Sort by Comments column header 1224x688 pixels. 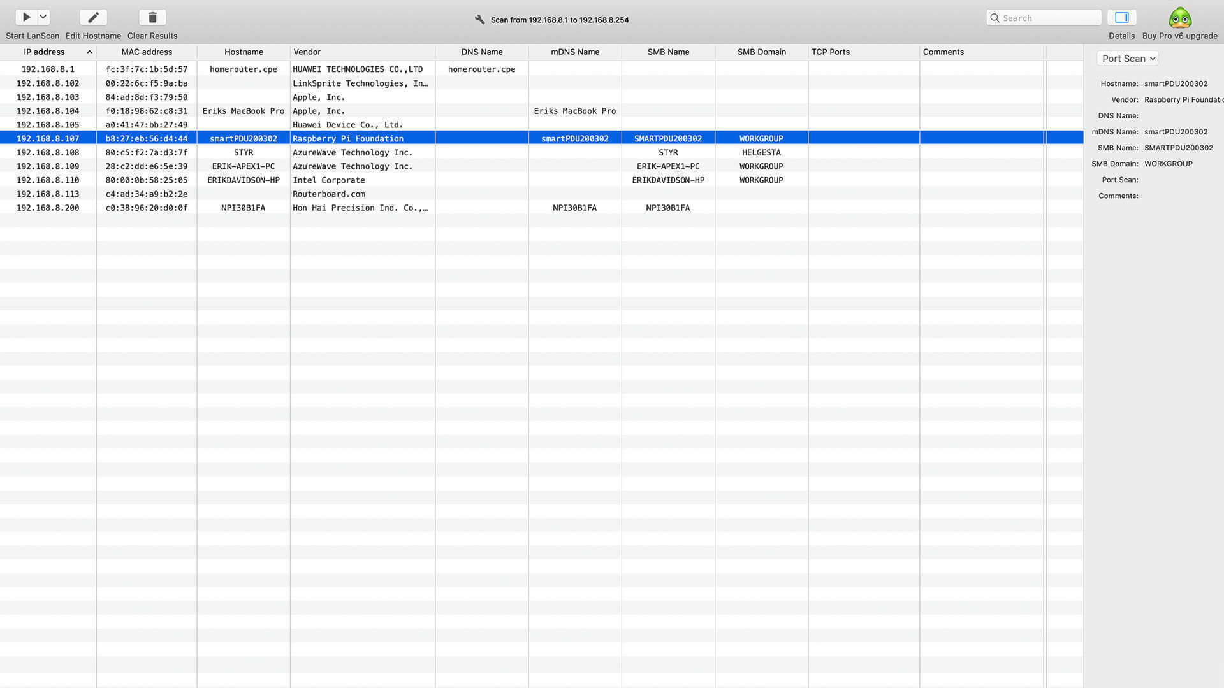point(982,52)
